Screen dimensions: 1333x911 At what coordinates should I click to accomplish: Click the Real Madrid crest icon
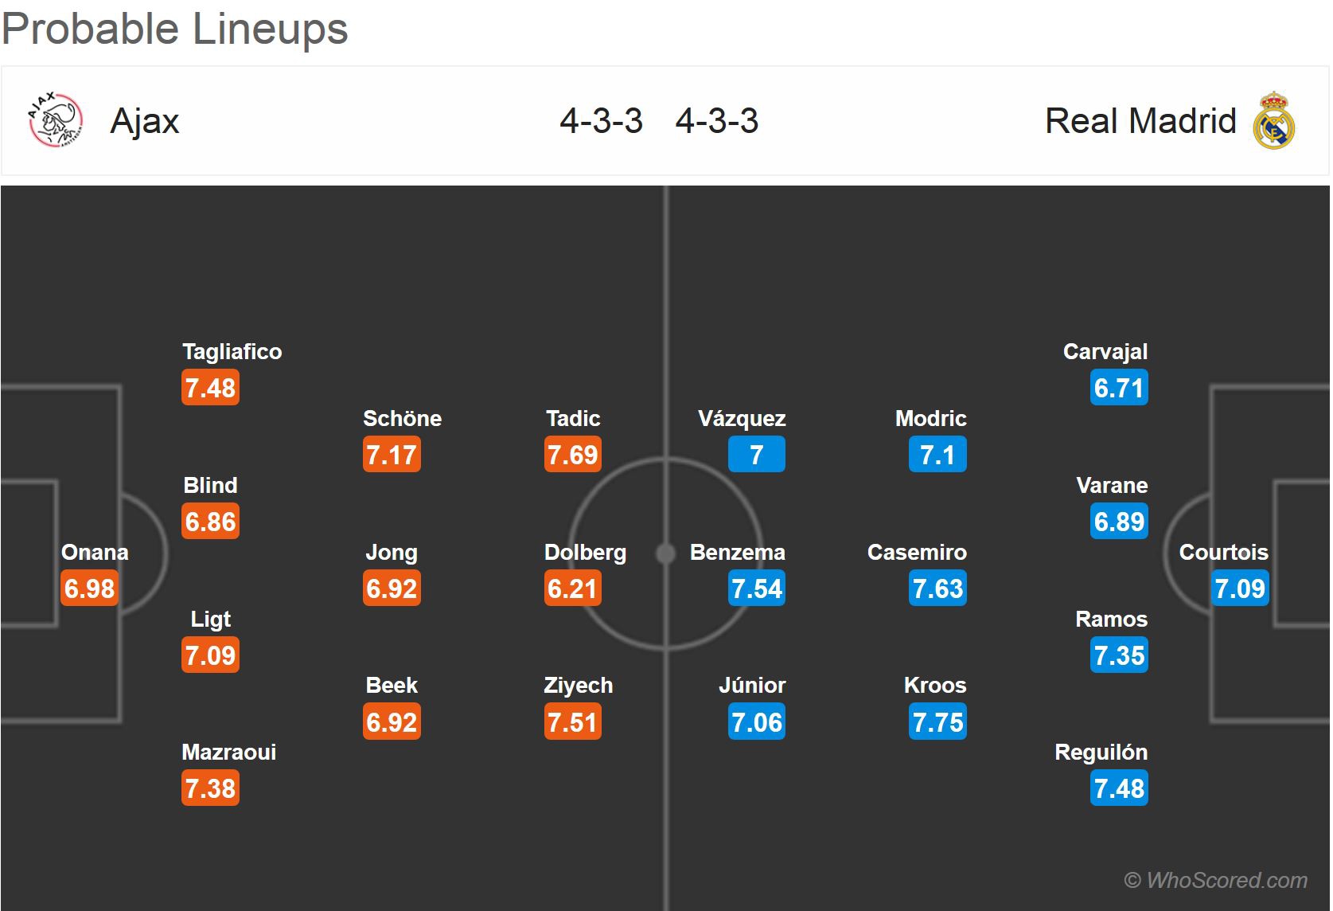pyautogui.click(x=1274, y=121)
